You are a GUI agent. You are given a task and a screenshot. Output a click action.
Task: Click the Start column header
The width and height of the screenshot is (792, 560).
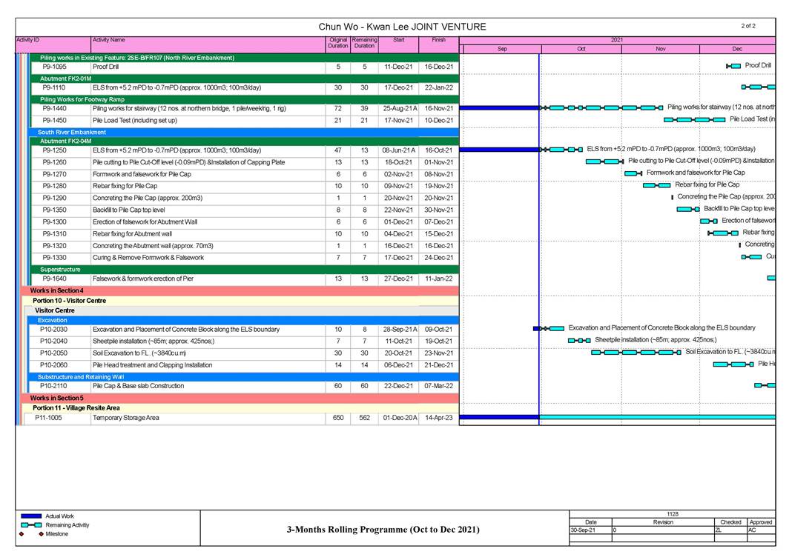[x=398, y=44]
